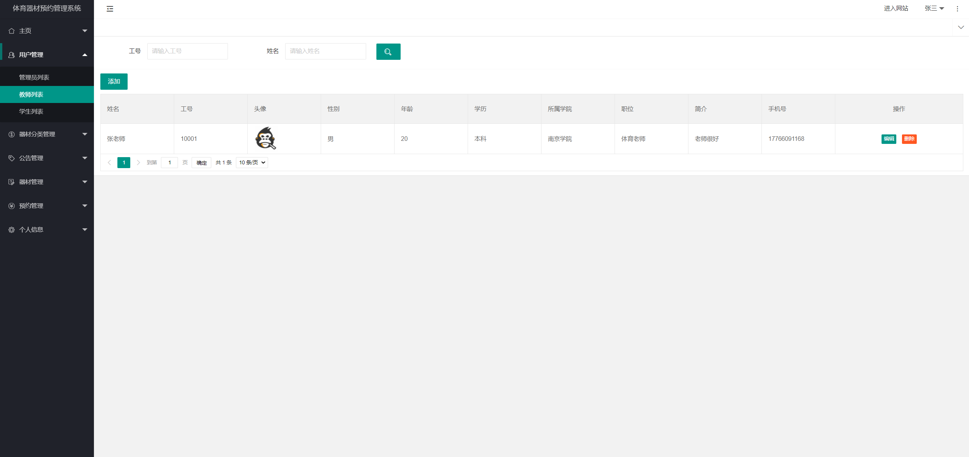This screenshot has width=969, height=457.
Task: Click the three-dot more options icon
Action: click(957, 9)
